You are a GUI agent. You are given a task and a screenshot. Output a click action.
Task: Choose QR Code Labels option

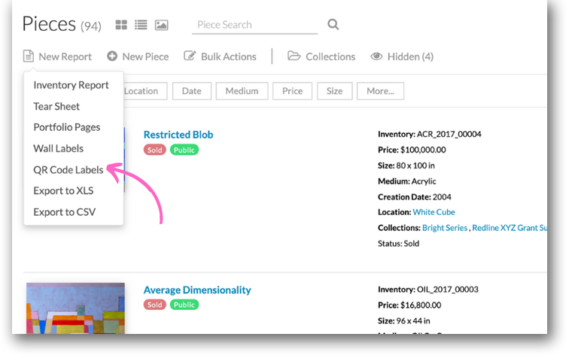click(x=68, y=170)
